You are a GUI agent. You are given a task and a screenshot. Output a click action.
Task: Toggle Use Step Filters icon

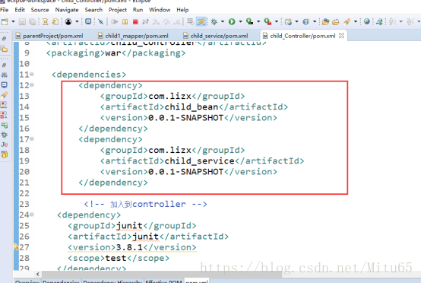point(201,21)
